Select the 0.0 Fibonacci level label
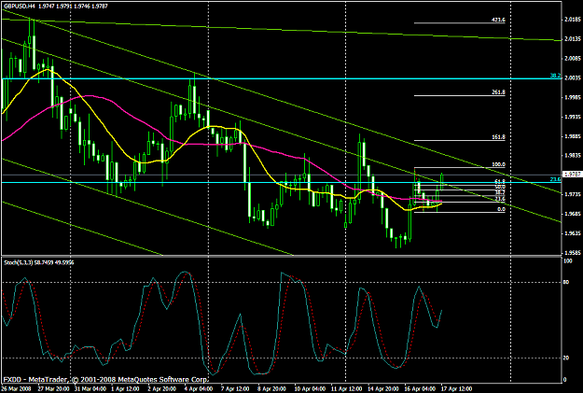Screen dimensions: 583x393 501,209
